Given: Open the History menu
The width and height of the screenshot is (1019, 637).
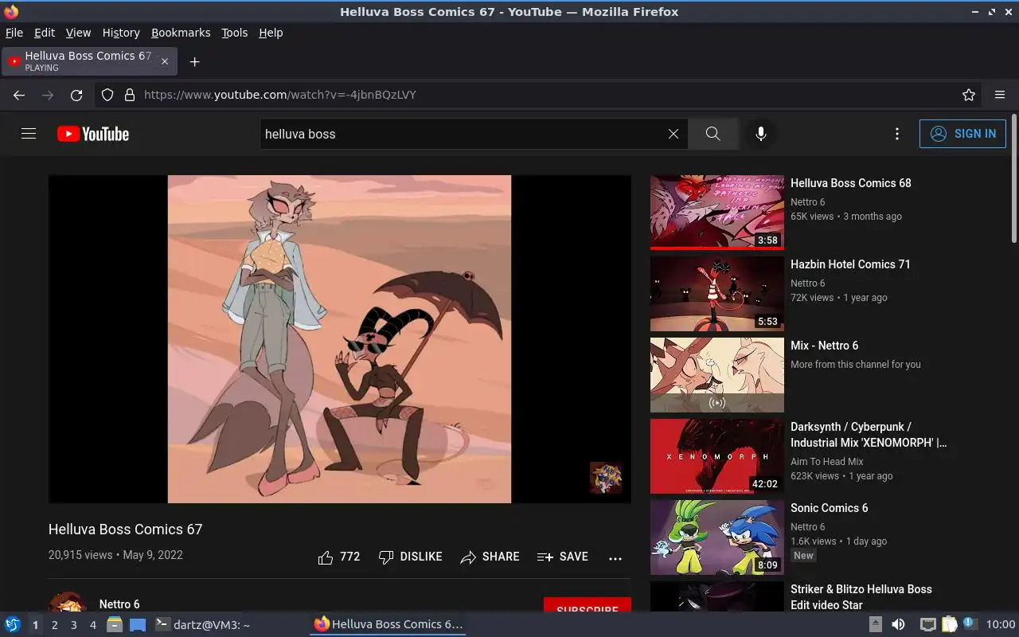Looking at the screenshot, I should (121, 33).
